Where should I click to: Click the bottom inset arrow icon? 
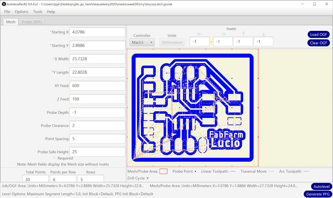[263, 34]
